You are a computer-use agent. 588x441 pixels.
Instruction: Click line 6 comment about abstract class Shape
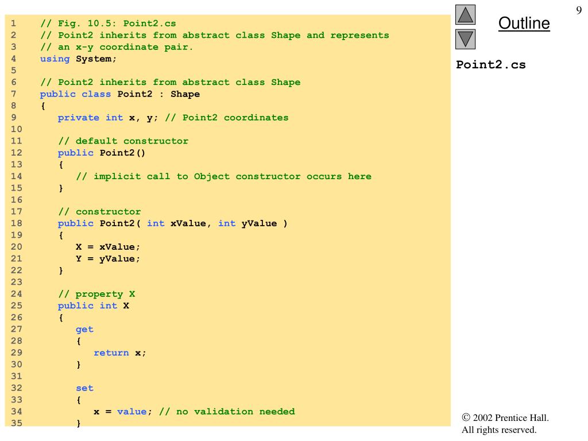coord(170,82)
